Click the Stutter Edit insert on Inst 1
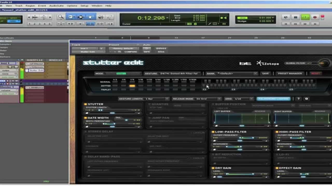This screenshot has width=332, height=186. point(36,70)
